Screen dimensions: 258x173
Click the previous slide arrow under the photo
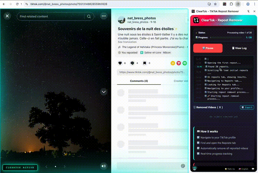(x=46, y=167)
